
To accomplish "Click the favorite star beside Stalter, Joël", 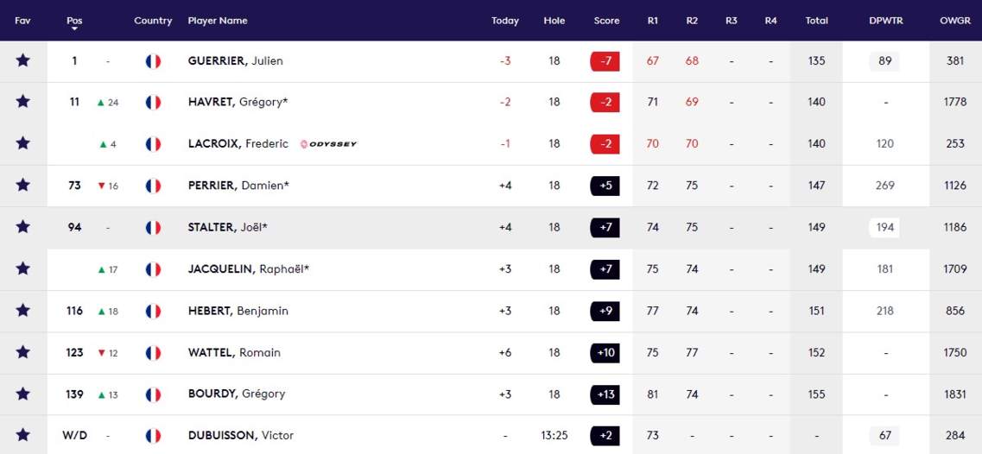I will click(x=23, y=227).
